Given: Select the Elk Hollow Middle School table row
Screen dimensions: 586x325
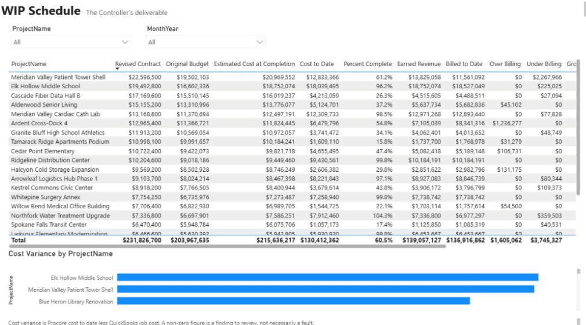Looking at the screenshot, I should pyautogui.click(x=291, y=86).
